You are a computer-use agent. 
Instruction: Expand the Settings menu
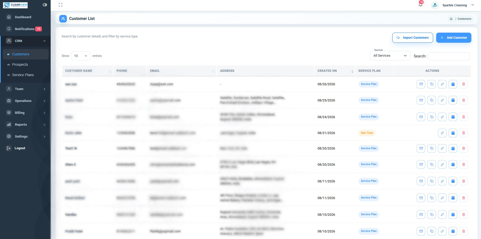(25, 136)
